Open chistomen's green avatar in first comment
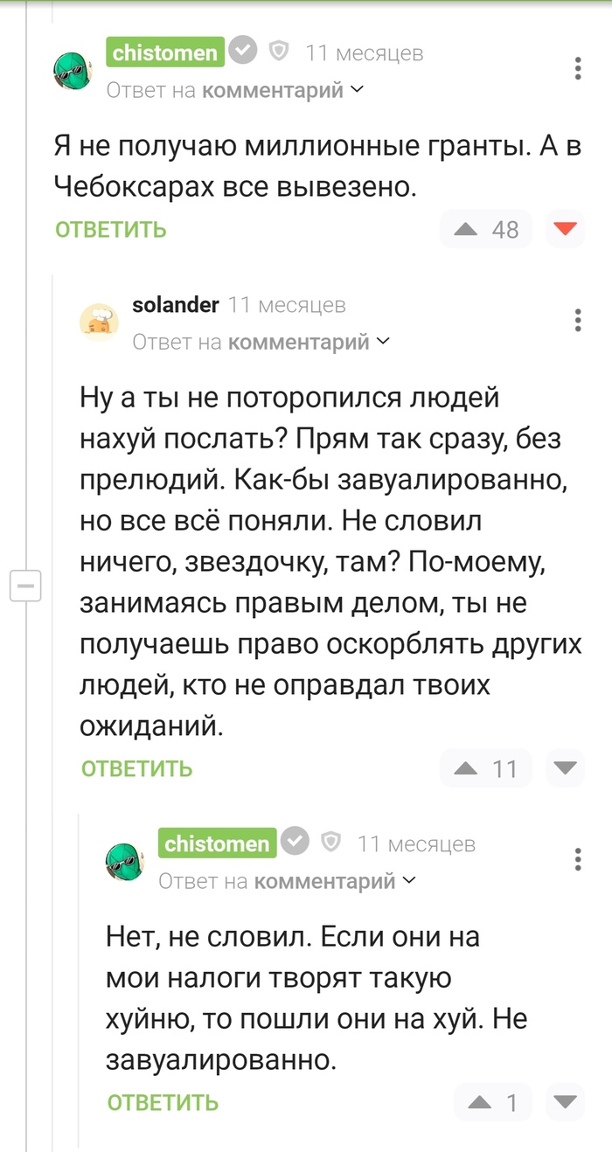This screenshot has width=612, height=1152. [x=74, y=70]
